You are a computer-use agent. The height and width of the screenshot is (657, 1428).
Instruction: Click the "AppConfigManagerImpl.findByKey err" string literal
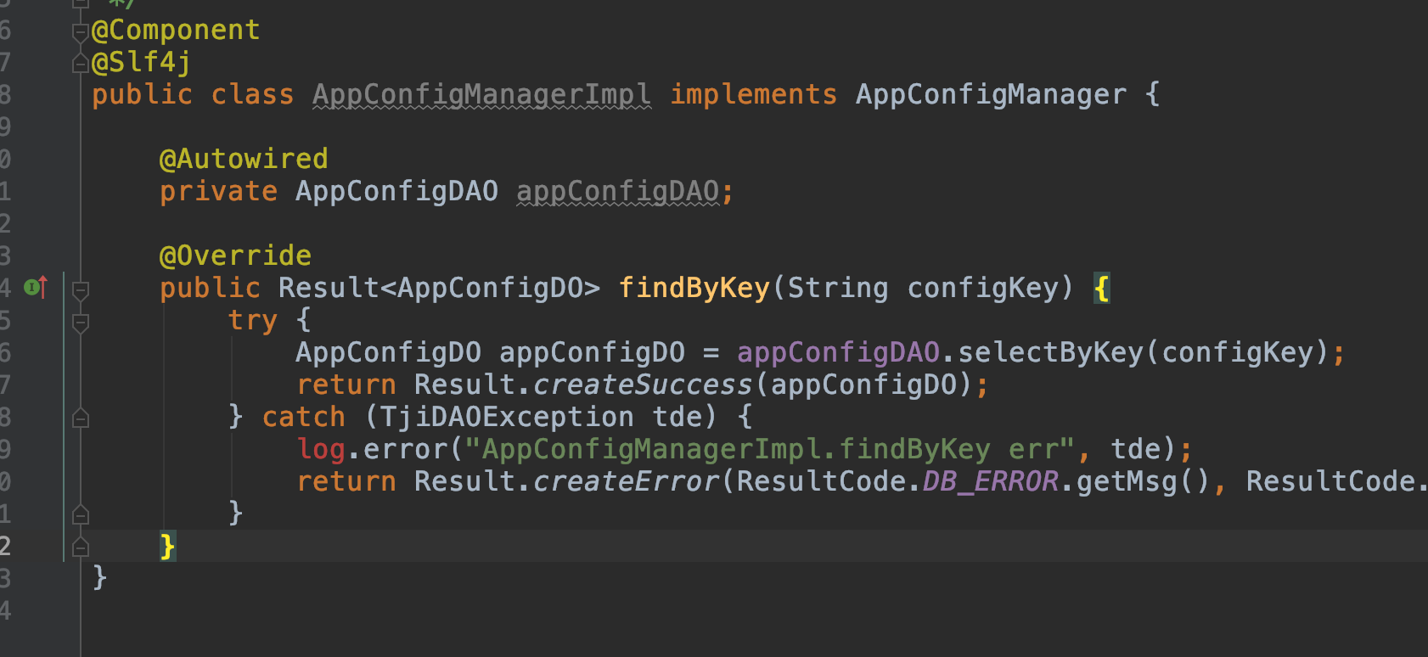coord(770,449)
